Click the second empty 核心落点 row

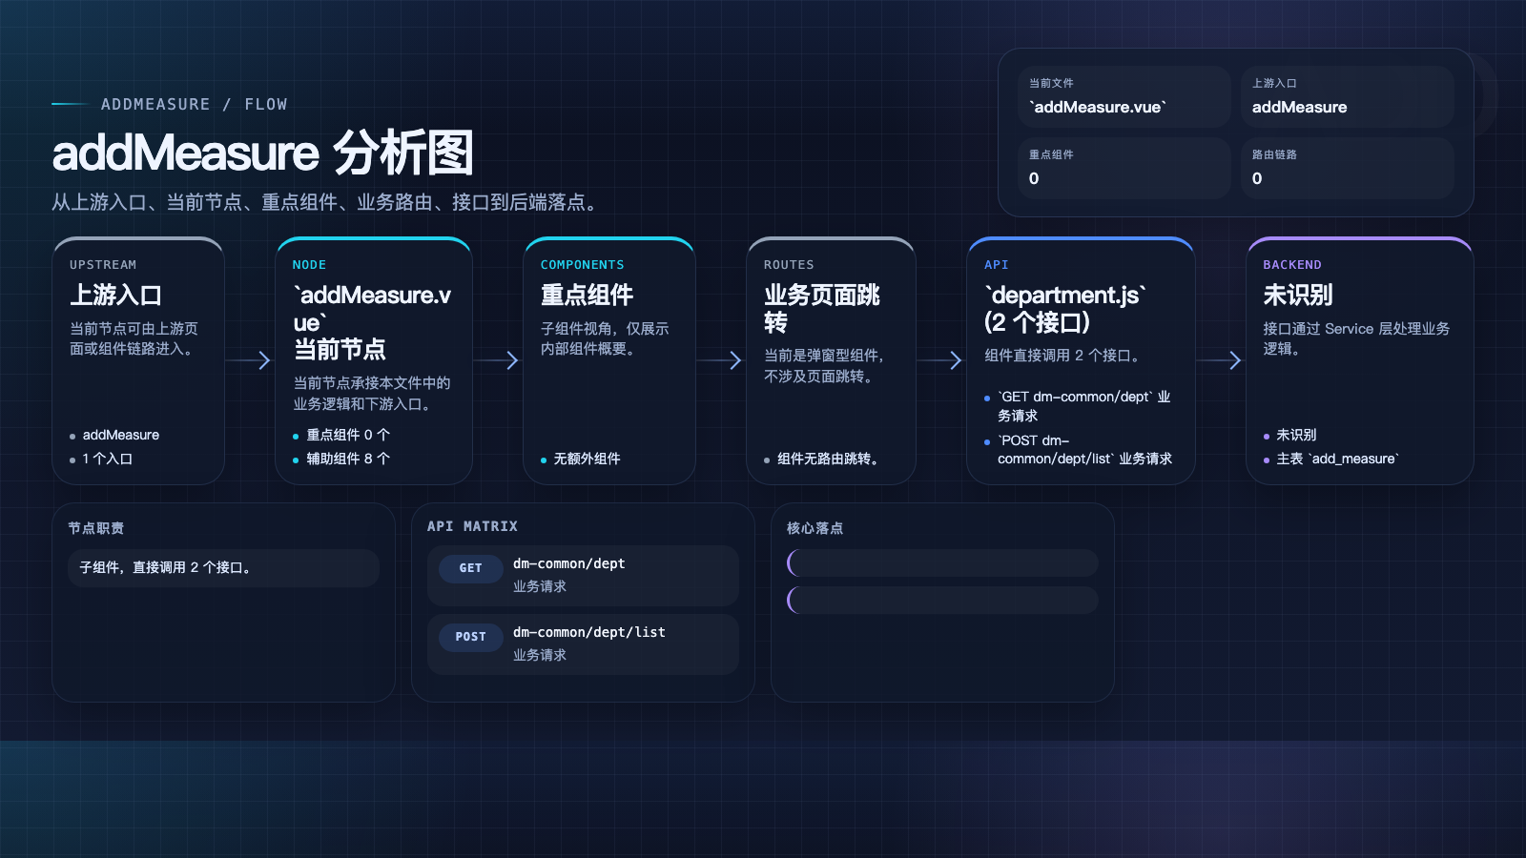click(942, 600)
